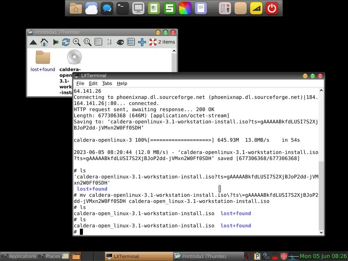Launch the green S app in dock
This screenshot has width=348, height=261.
(170, 8)
